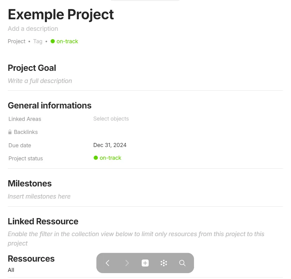
Task: Open search from the bottom toolbar
Action: pyautogui.click(x=182, y=263)
